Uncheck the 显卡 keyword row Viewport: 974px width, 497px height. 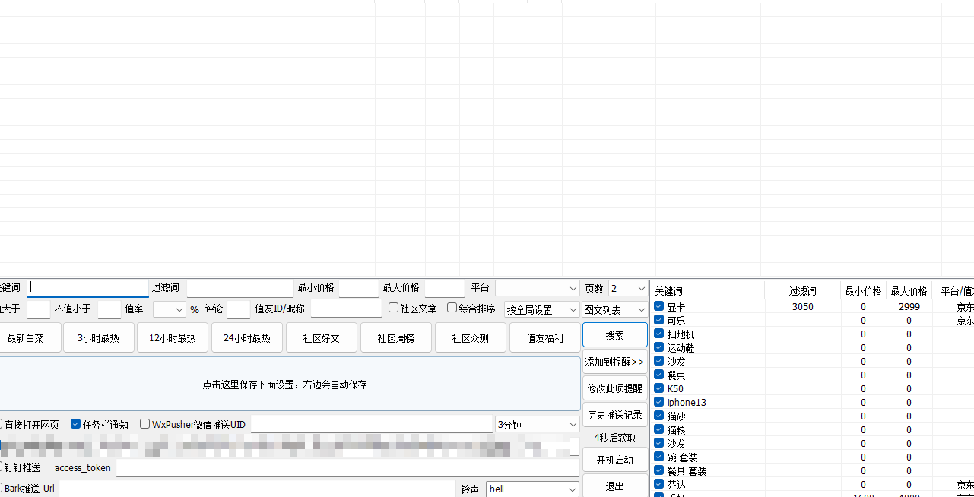[x=659, y=306]
